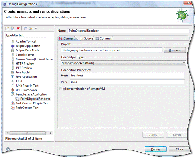Click the Eclipse Application icon
Viewport: 196px width, 158px height.
(12, 46)
